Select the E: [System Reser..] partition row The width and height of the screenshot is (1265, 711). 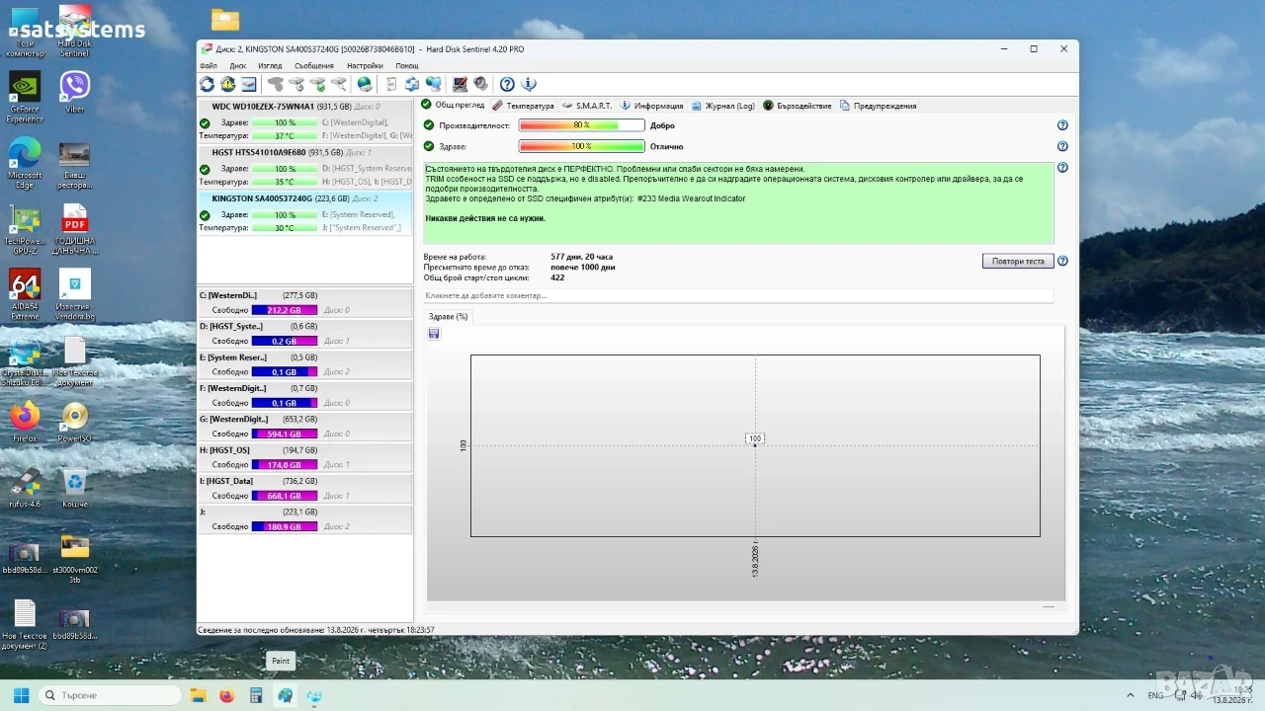point(304,364)
